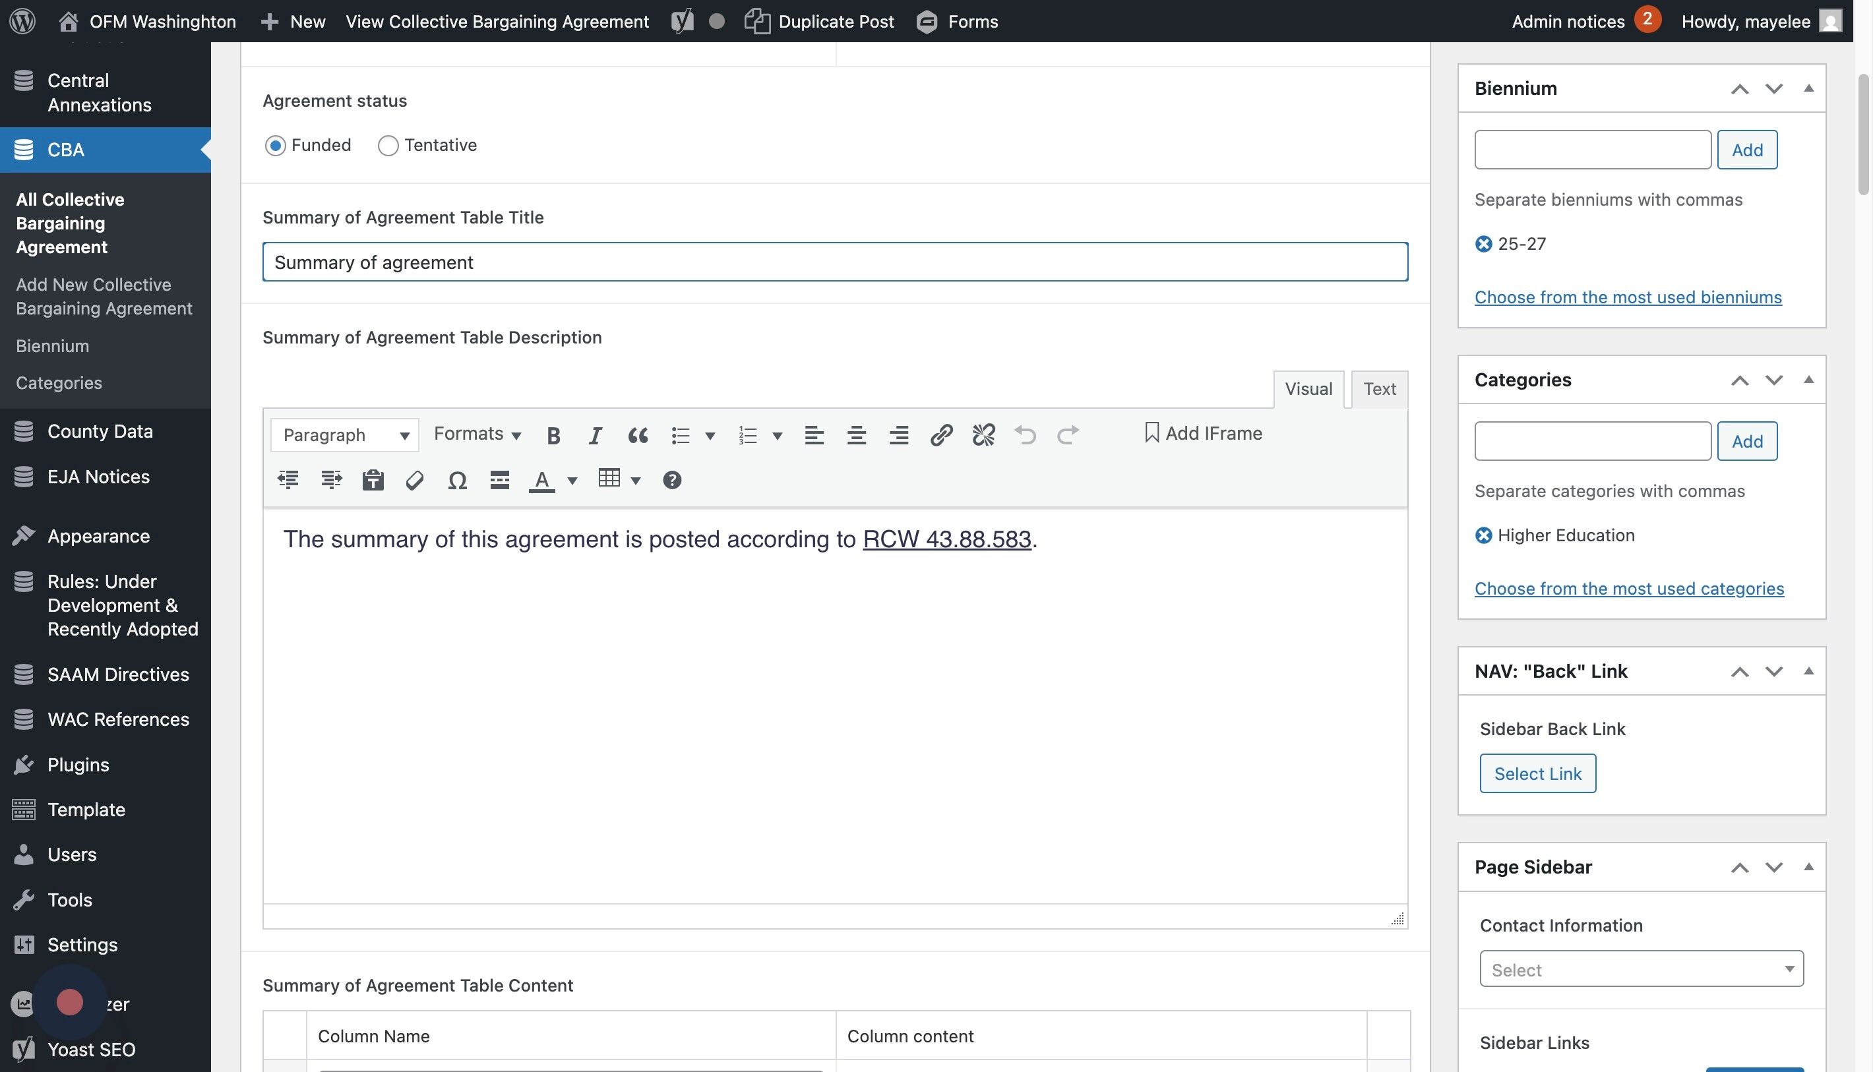
Task: Apply italic formatting in editor
Action: click(x=595, y=435)
